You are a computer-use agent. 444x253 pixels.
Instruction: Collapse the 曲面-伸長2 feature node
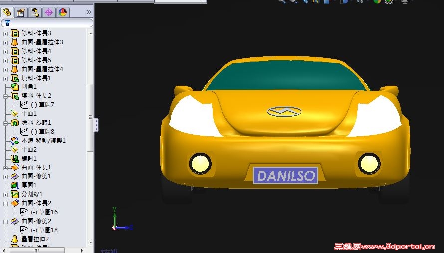coord(5,204)
